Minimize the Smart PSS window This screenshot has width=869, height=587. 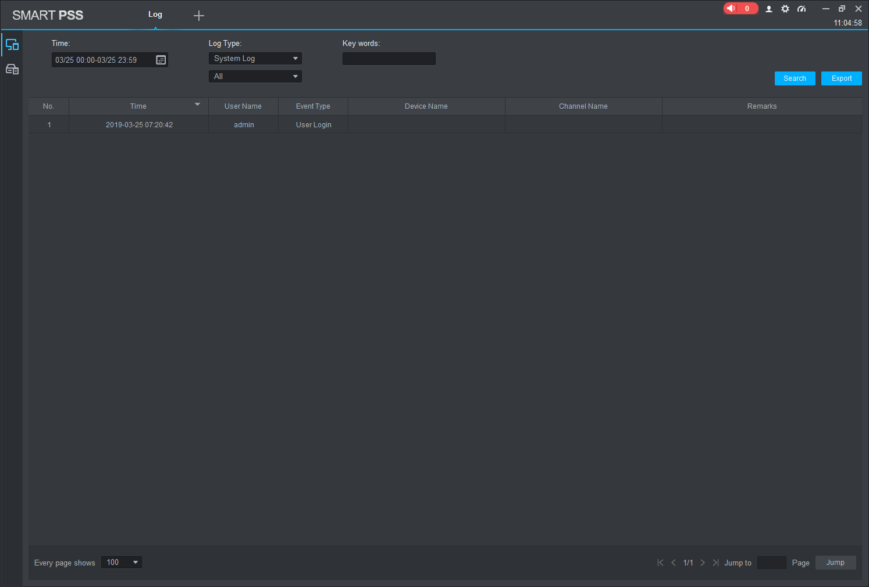click(825, 9)
